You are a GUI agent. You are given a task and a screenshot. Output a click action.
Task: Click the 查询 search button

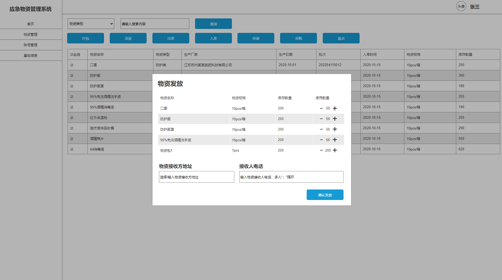click(x=213, y=24)
